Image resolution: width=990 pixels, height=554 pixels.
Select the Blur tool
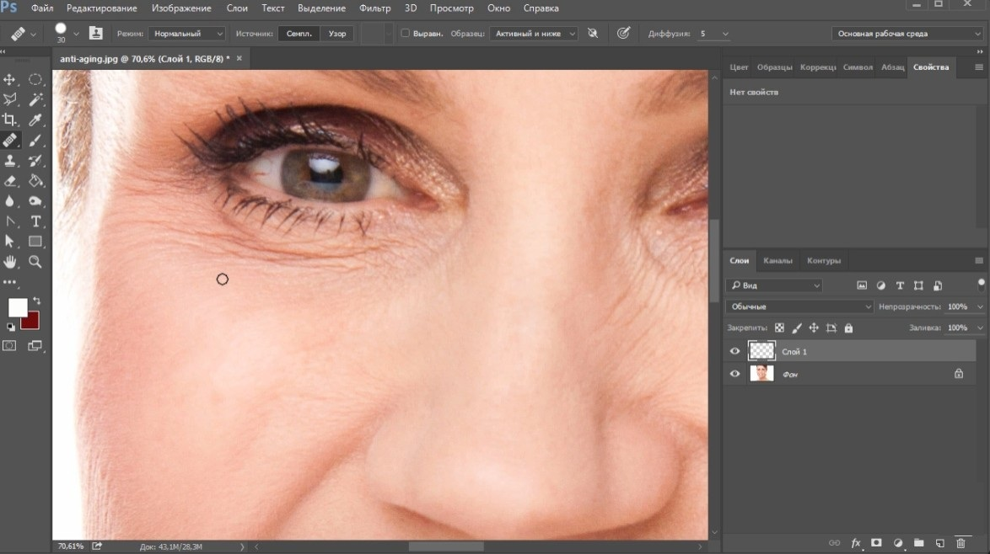pyautogui.click(x=9, y=201)
